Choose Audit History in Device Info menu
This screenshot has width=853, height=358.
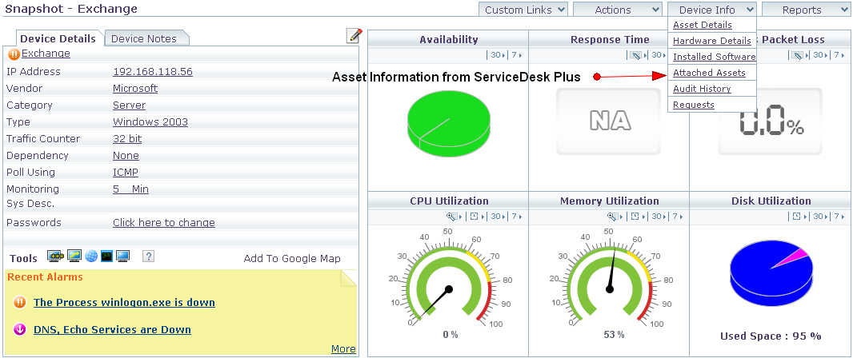(x=702, y=89)
